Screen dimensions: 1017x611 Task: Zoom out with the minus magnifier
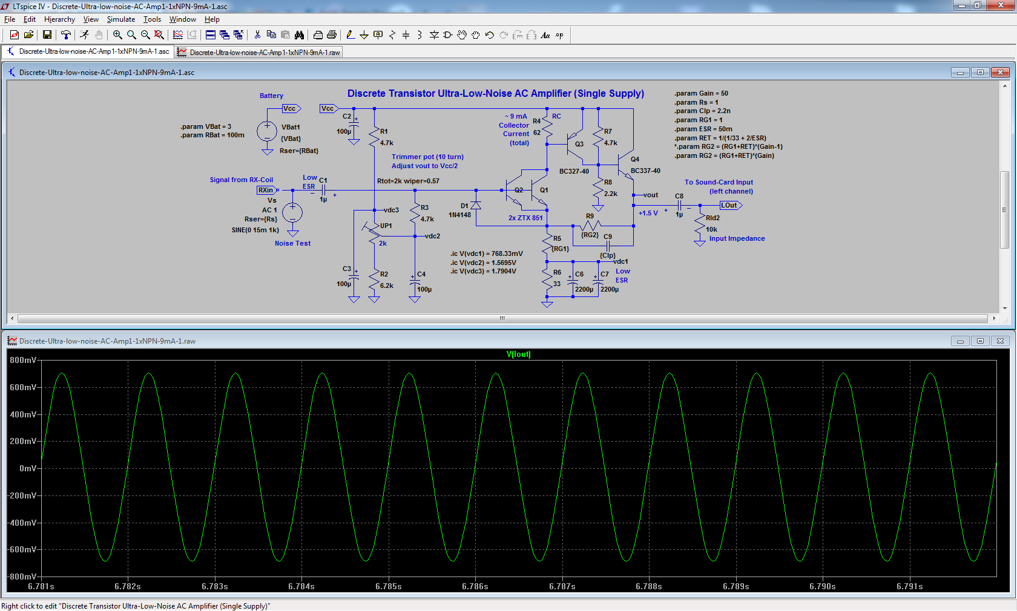point(145,35)
